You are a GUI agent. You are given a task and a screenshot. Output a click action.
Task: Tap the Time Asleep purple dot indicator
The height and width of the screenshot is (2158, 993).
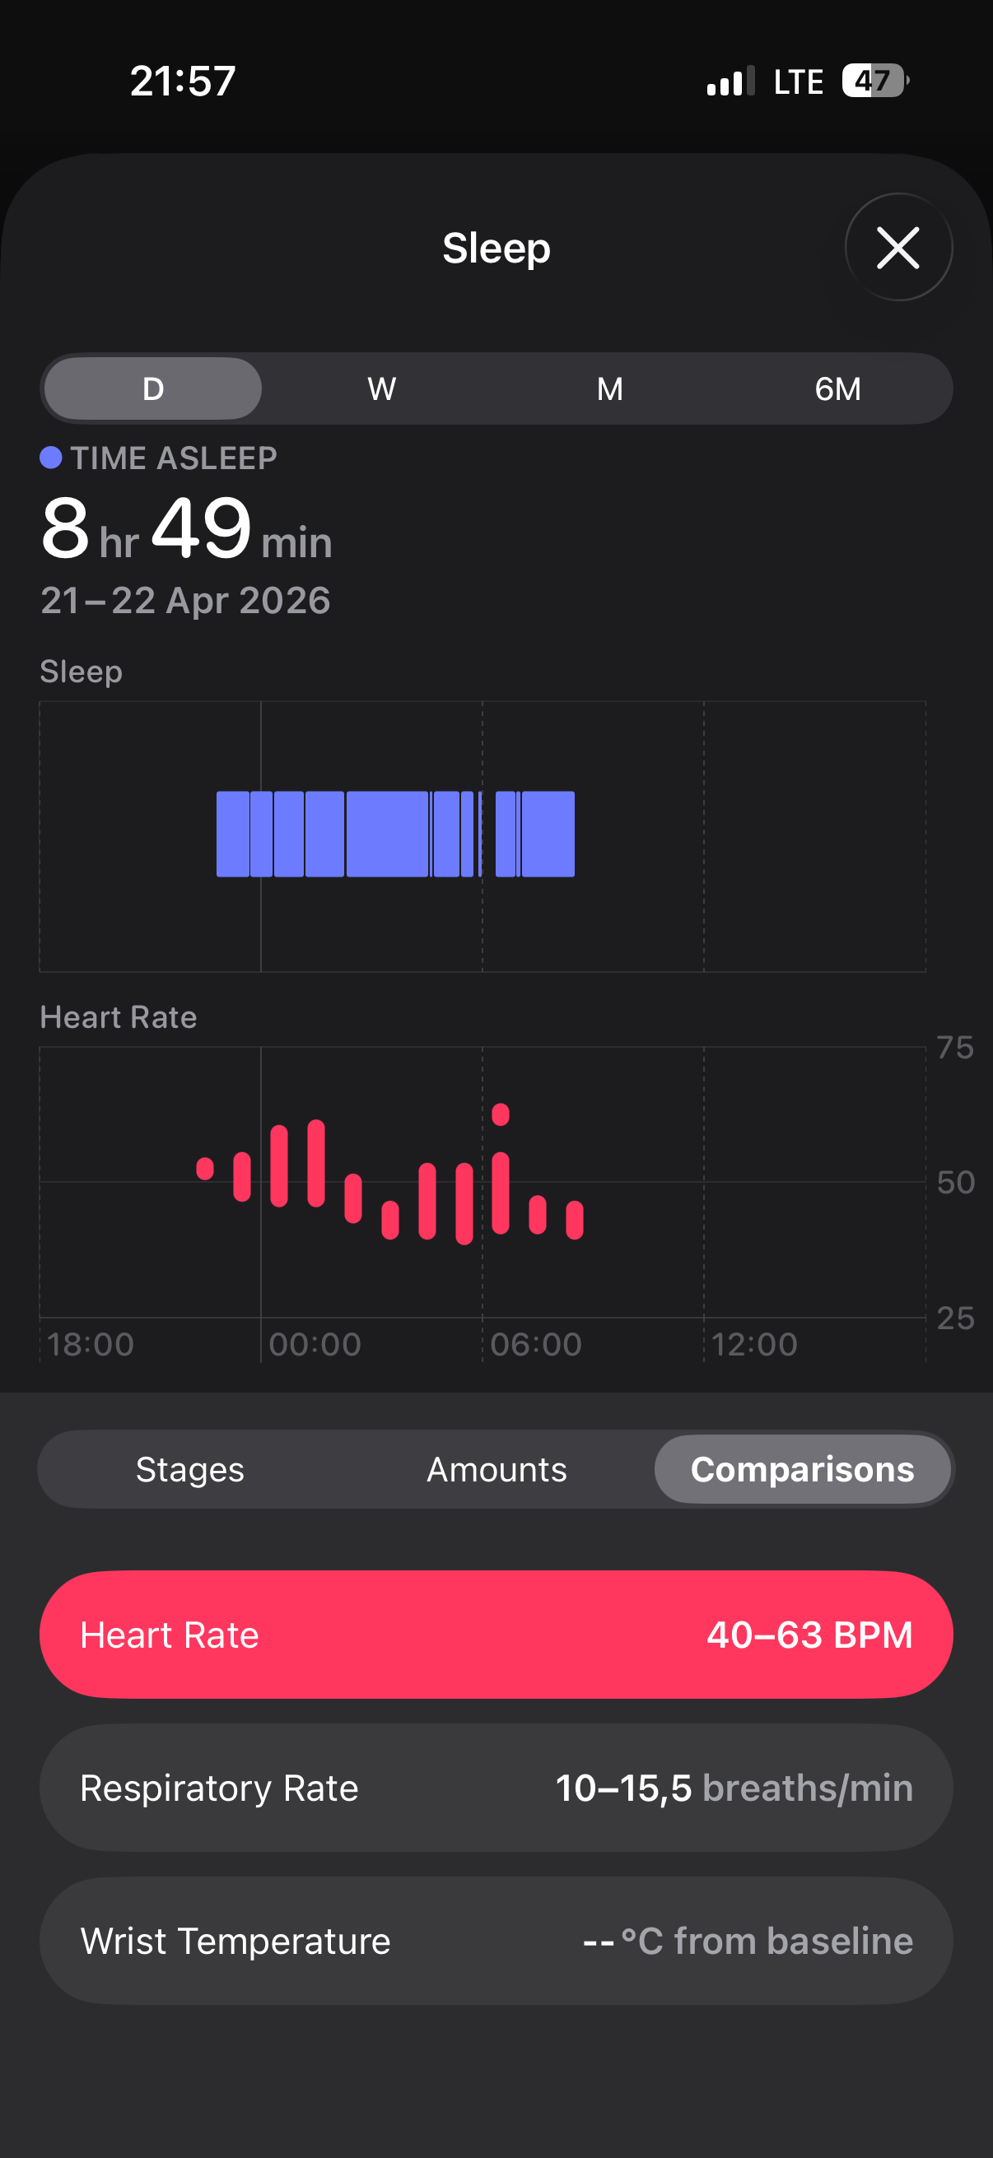[x=51, y=458]
